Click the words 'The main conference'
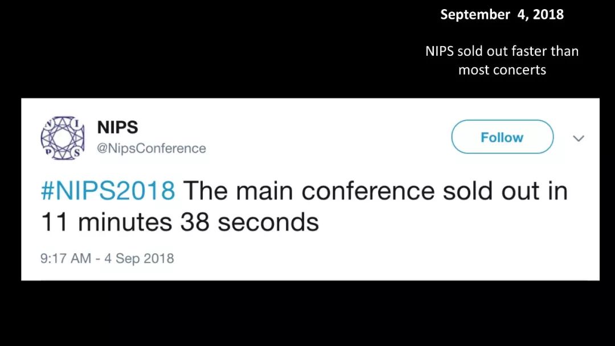This screenshot has width=615, height=346. pyautogui.click(x=308, y=191)
